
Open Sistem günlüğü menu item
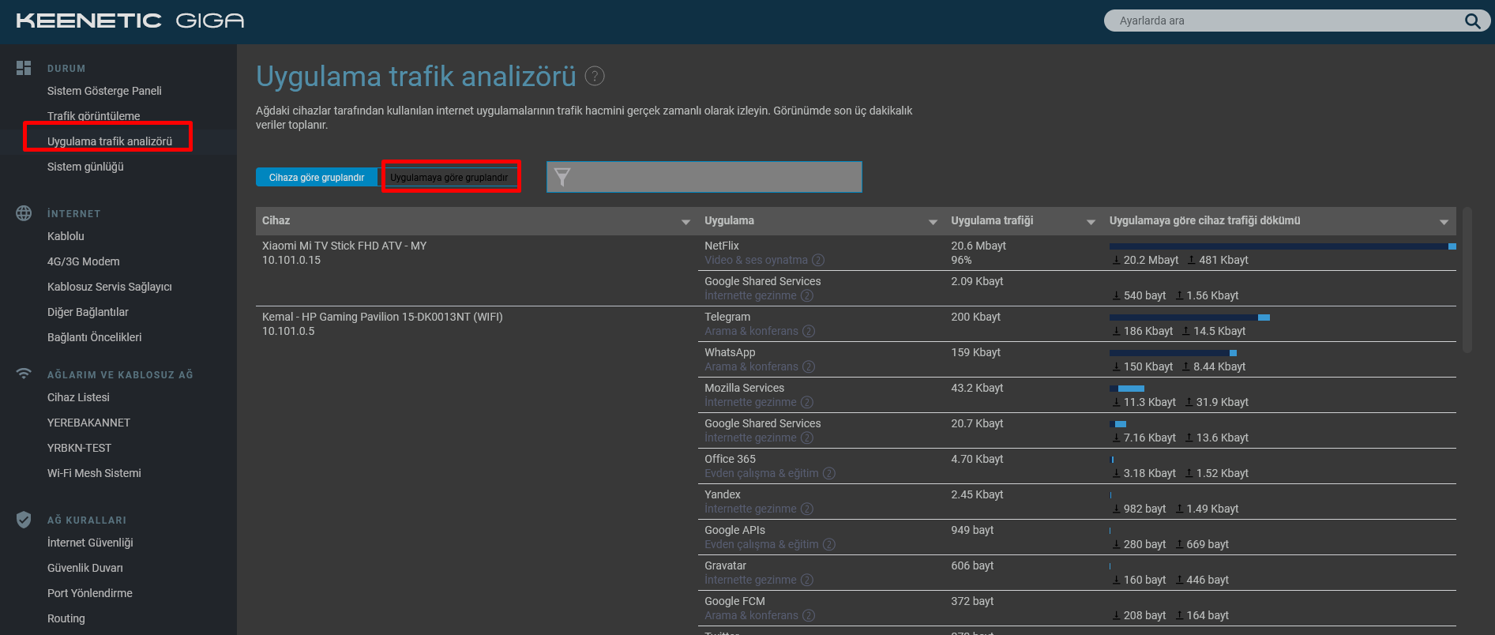click(x=85, y=167)
